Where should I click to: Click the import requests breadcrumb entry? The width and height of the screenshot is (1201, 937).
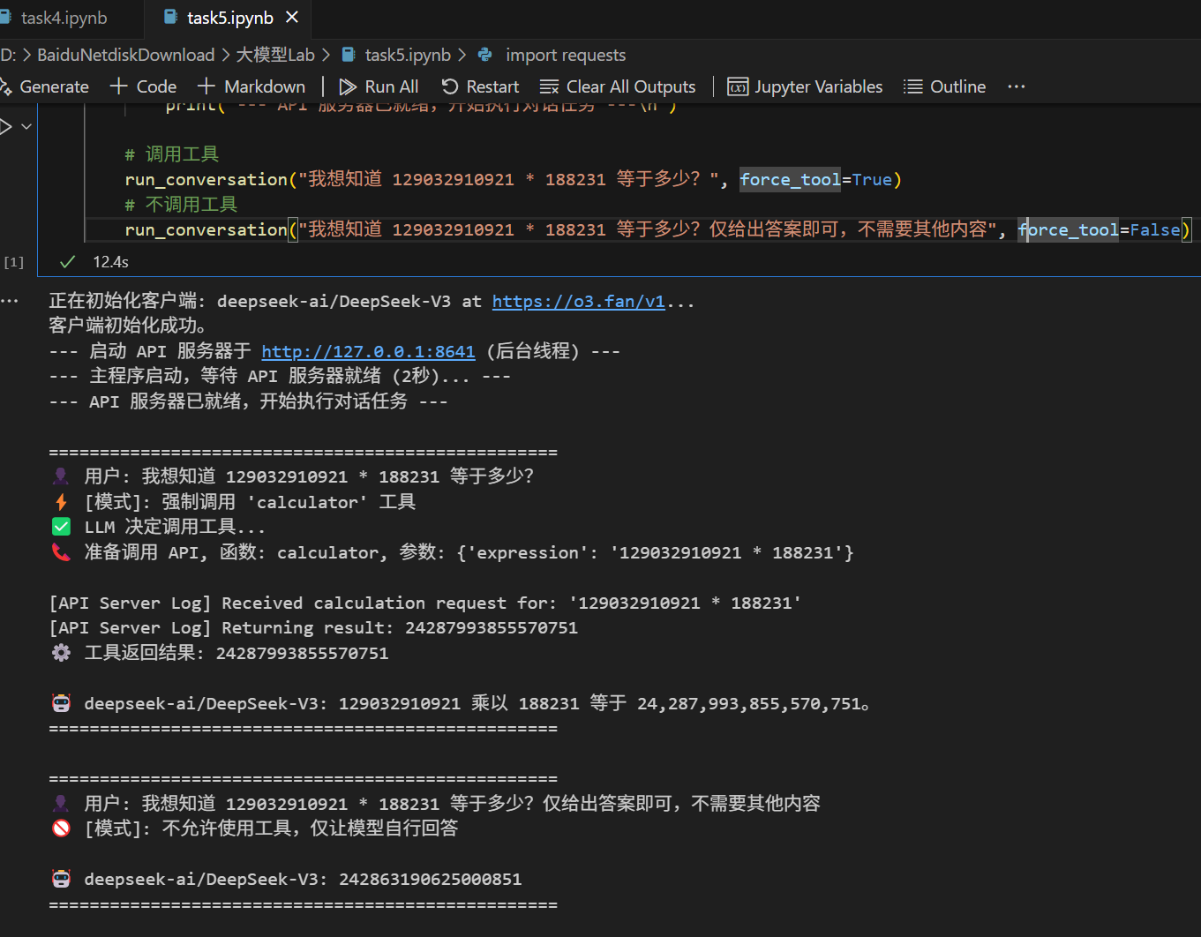point(565,55)
